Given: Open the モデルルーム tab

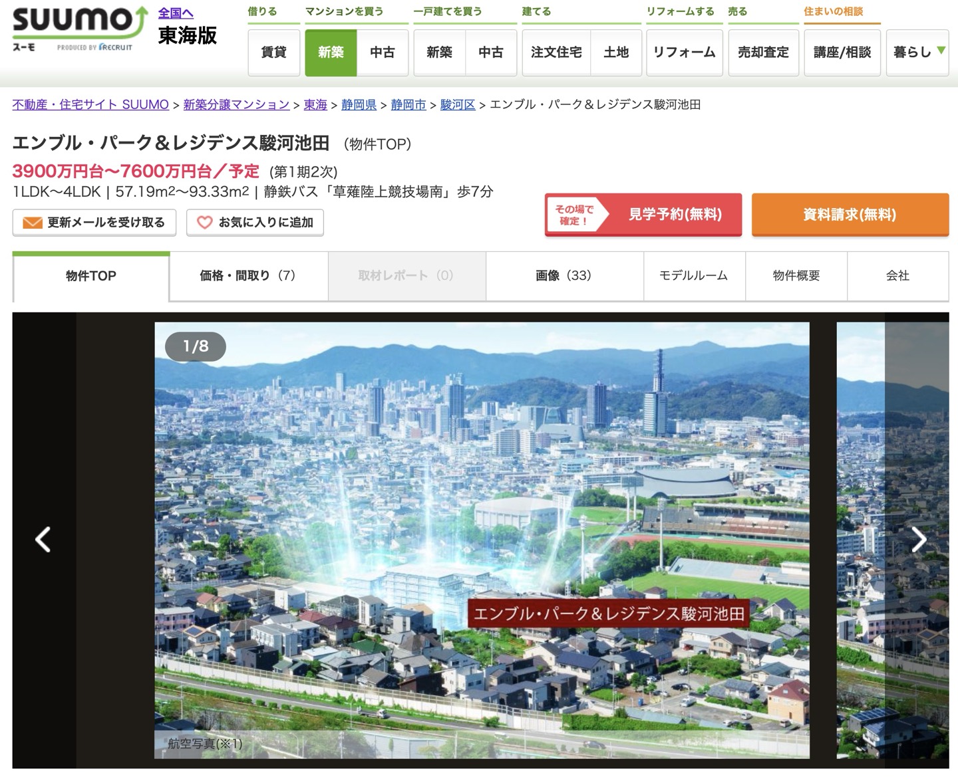Looking at the screenshot, I should pos(694,276).
